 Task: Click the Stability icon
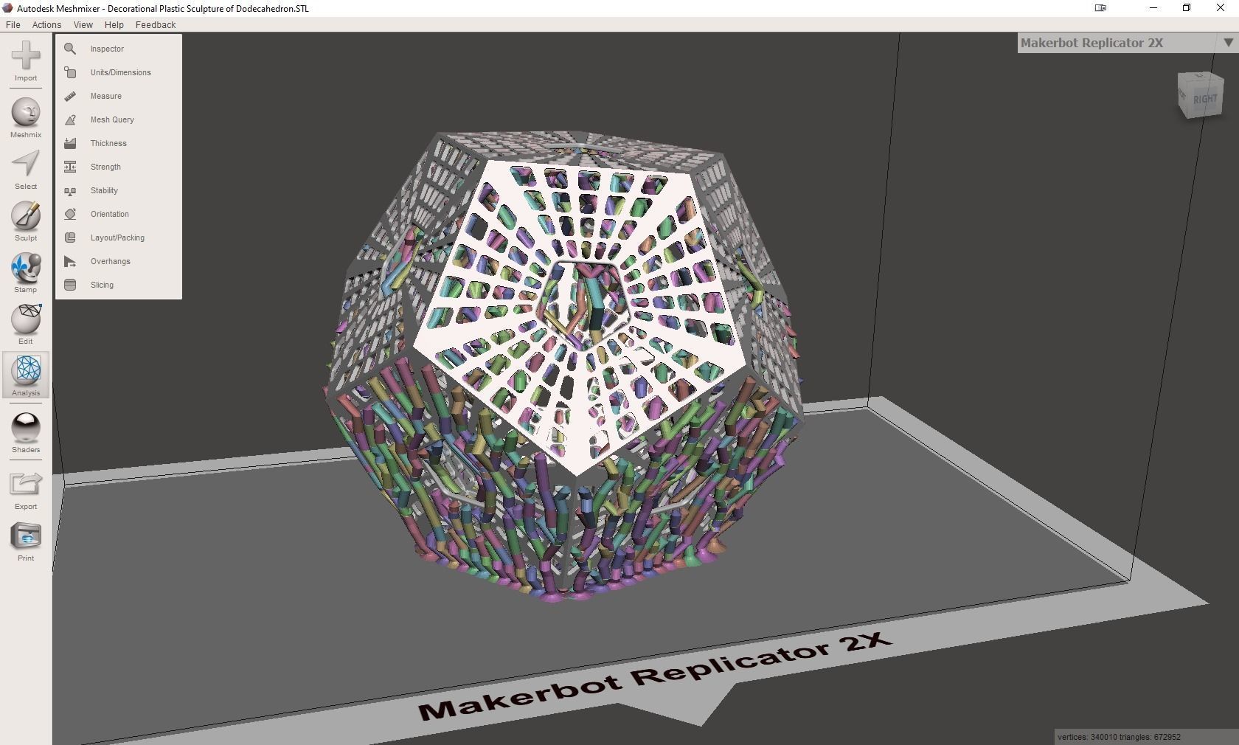[x=70, y=190]
